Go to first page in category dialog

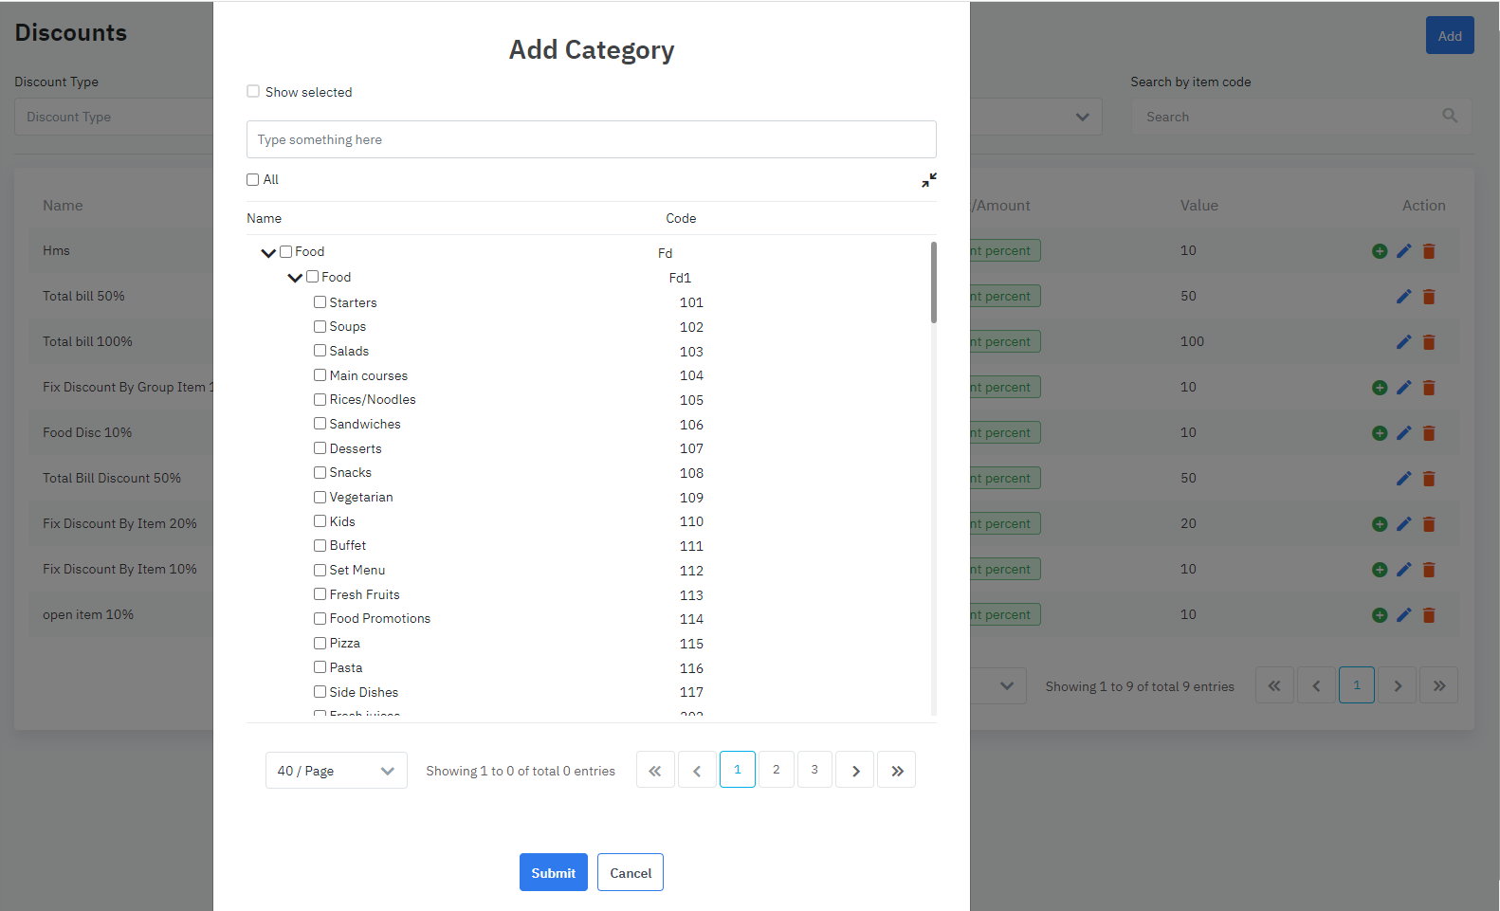click(655, 771)
